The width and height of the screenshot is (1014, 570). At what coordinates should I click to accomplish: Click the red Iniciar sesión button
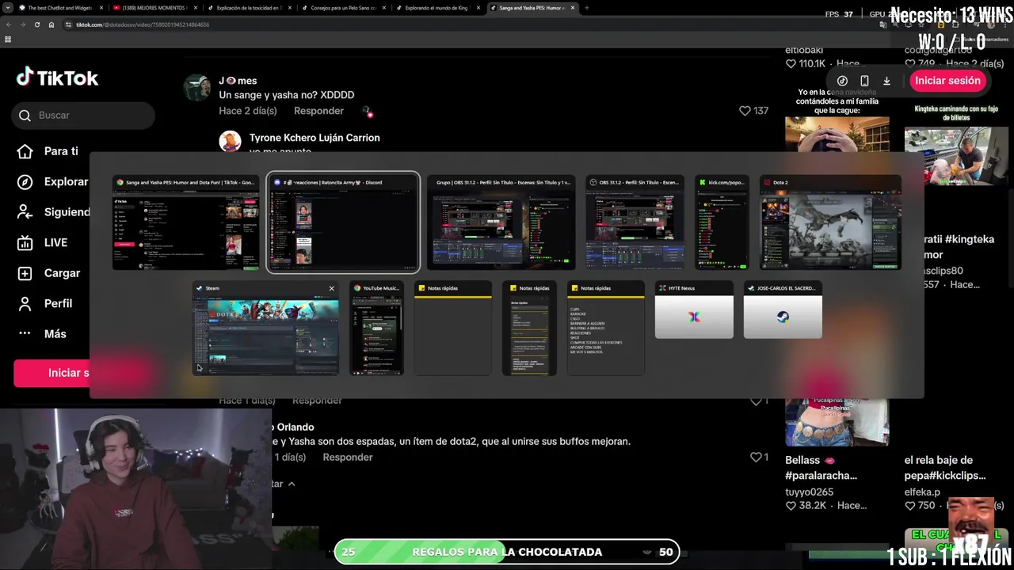pos(947,81)
